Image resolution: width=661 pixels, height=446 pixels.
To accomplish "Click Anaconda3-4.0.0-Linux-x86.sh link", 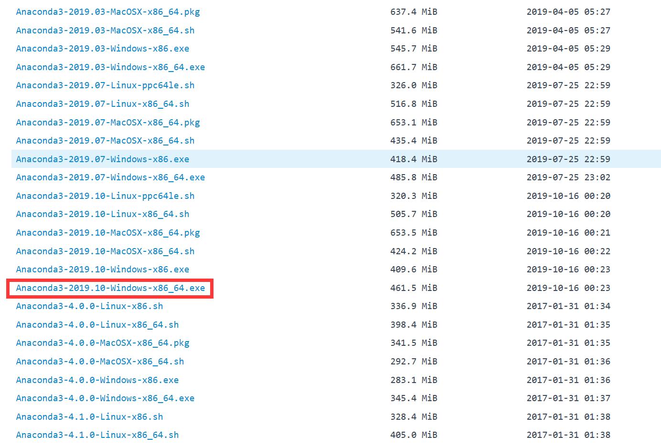I will pos(89,306).
